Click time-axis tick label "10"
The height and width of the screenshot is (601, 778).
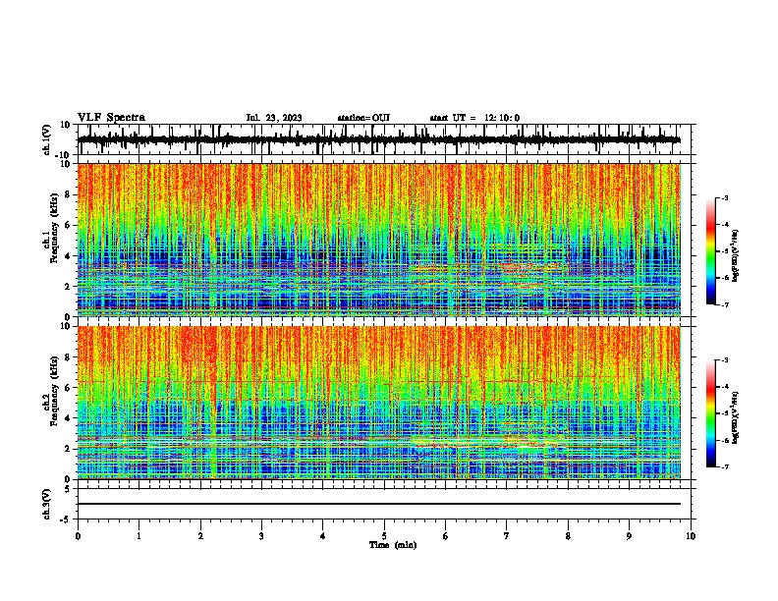click(691, 536)
